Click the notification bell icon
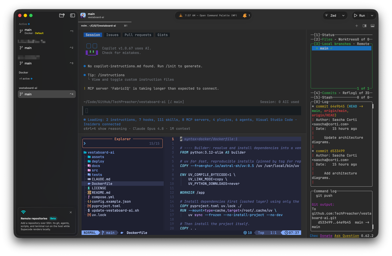The height and width of the screenshot is (256, 392). click(x=245, y=15)
